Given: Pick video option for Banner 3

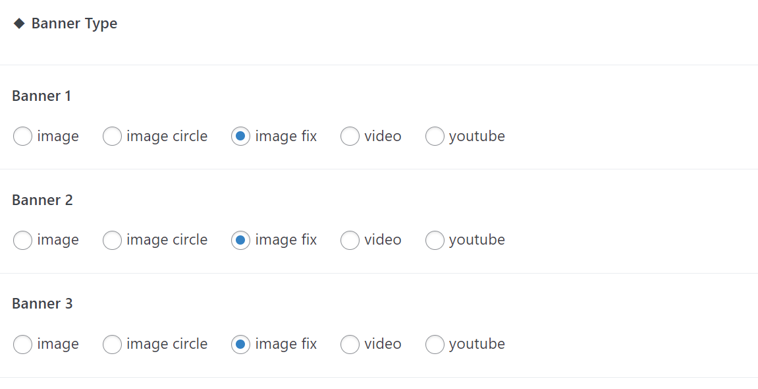Looking at the screenshot, I should tap(350, 344).
